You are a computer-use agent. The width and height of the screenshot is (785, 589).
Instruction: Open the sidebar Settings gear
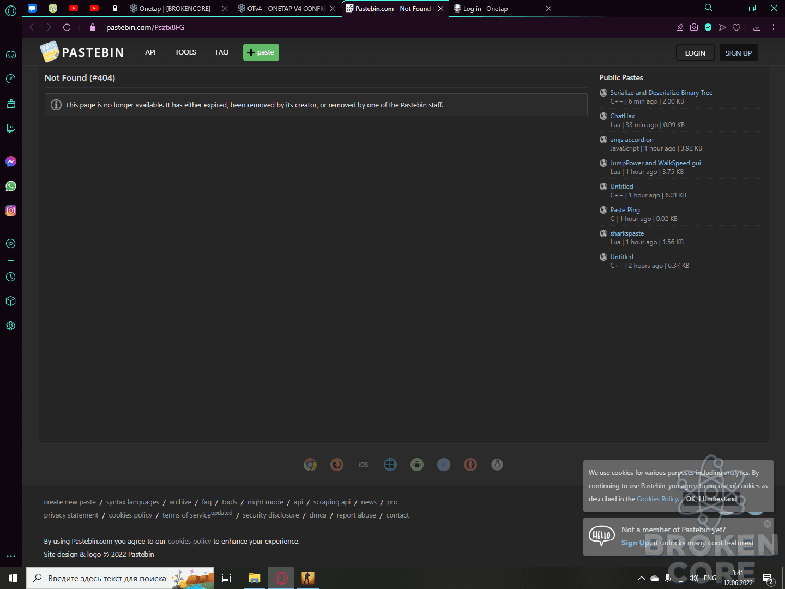(11, 326)
